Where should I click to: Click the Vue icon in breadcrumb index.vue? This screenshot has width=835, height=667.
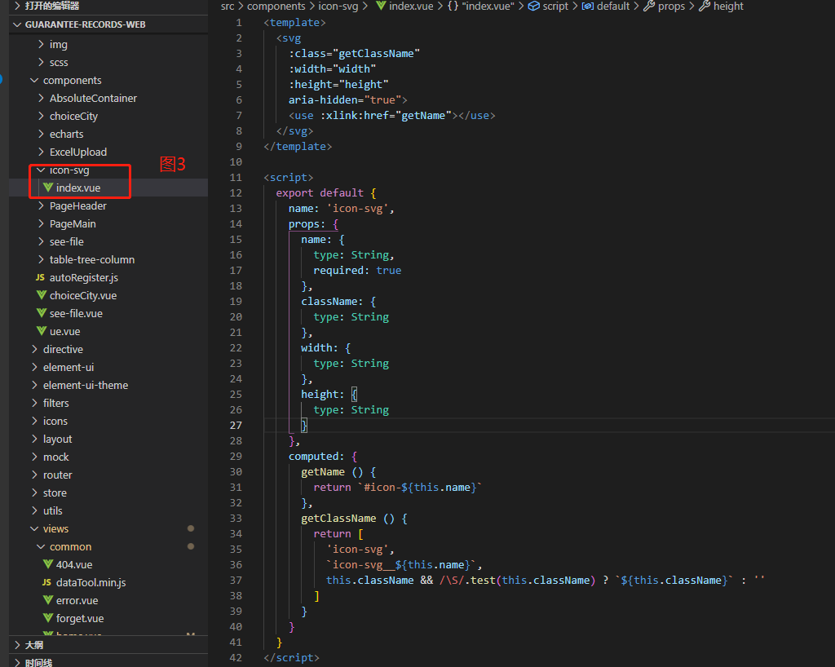(381, 6)
